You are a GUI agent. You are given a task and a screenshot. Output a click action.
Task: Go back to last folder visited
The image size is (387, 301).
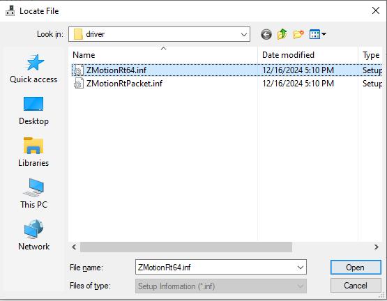266,34
